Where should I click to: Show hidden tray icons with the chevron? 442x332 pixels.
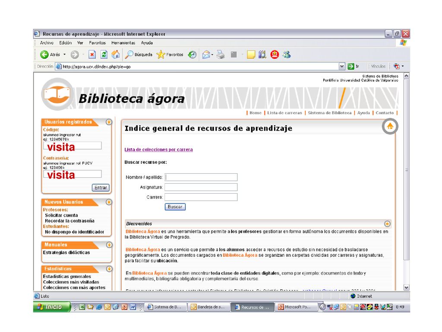[x=322, y=307]
